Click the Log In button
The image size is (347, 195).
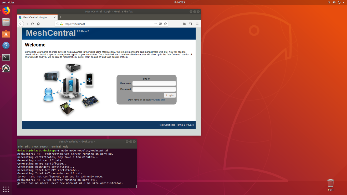[170, 95]
